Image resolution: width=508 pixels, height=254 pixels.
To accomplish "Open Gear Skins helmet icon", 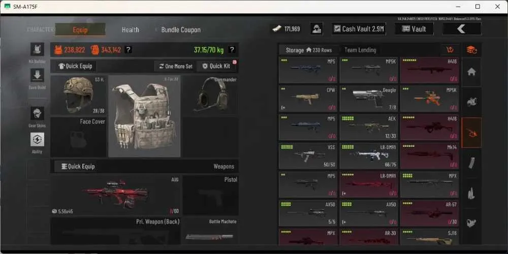I will [x=37, y=113].
